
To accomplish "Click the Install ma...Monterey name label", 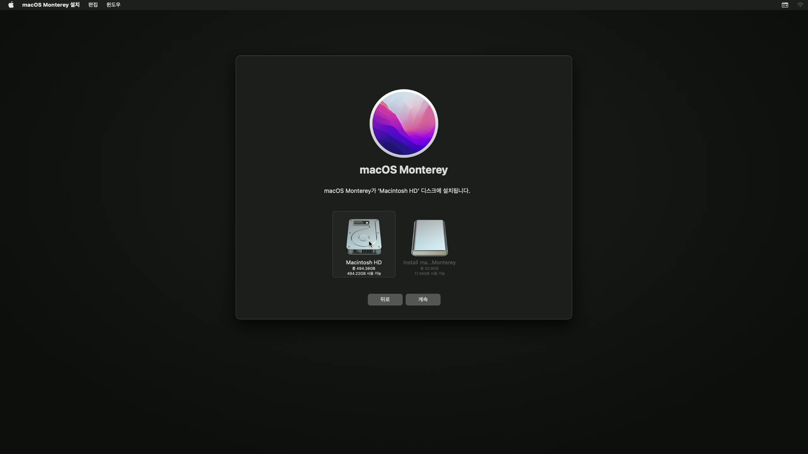I will pos(429,262).
